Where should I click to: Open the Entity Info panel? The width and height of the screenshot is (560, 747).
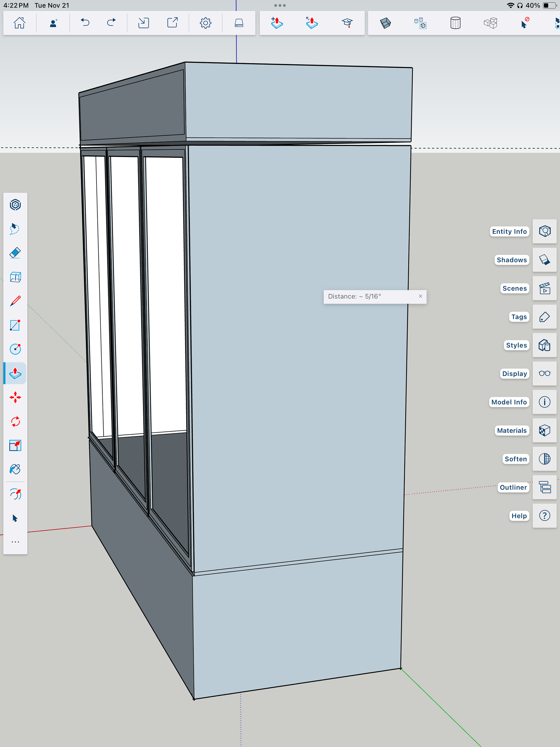click(545, 231)
